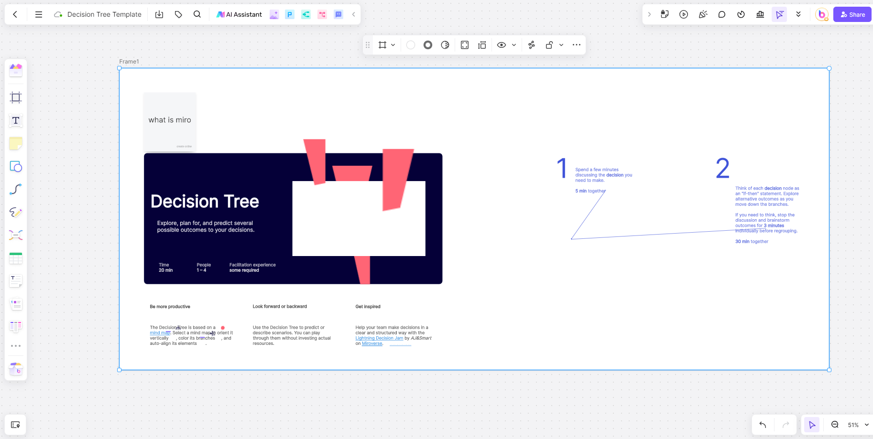Click the pink flowchart AI icon
The height and width of the screenshot is (439, 873).
(322, 14)
